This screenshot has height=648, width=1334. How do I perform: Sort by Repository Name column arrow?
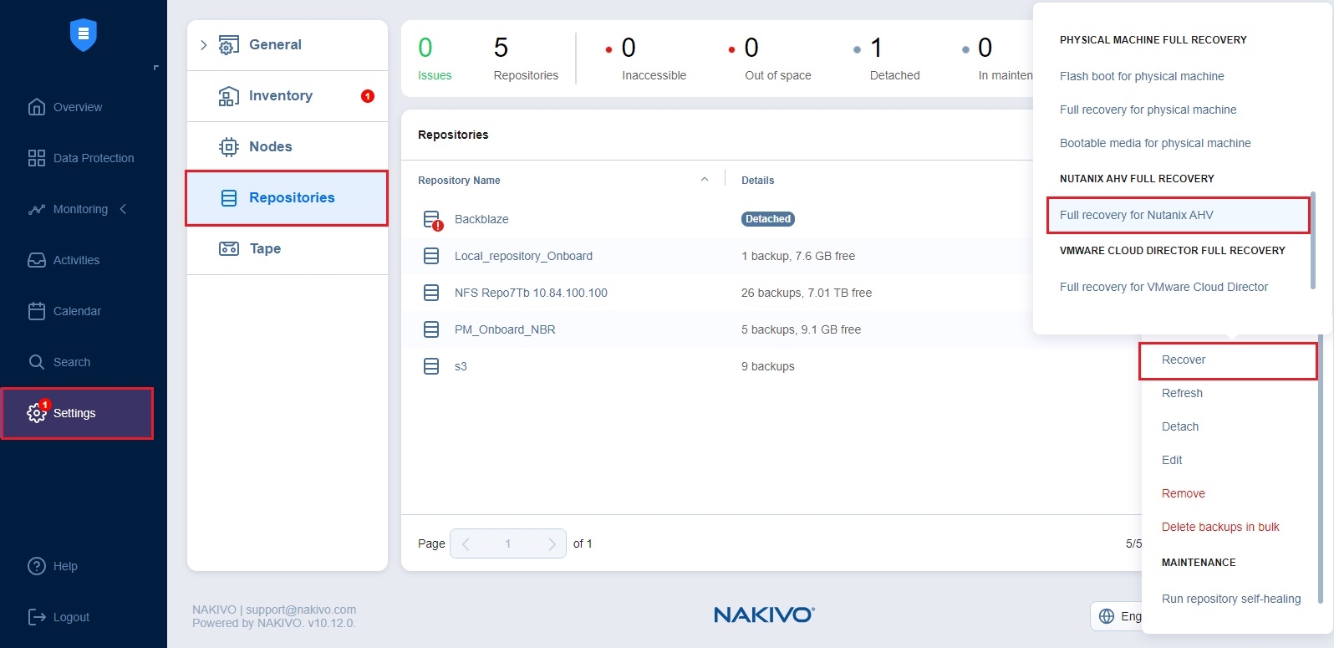(x=705, y=180)
